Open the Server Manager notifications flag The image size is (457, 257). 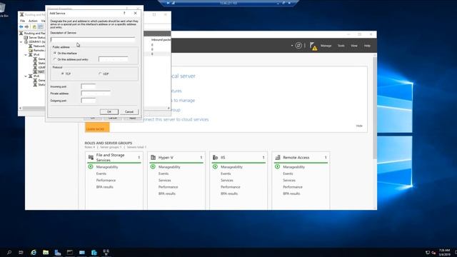pyautogui.click(x=313, y=46)
